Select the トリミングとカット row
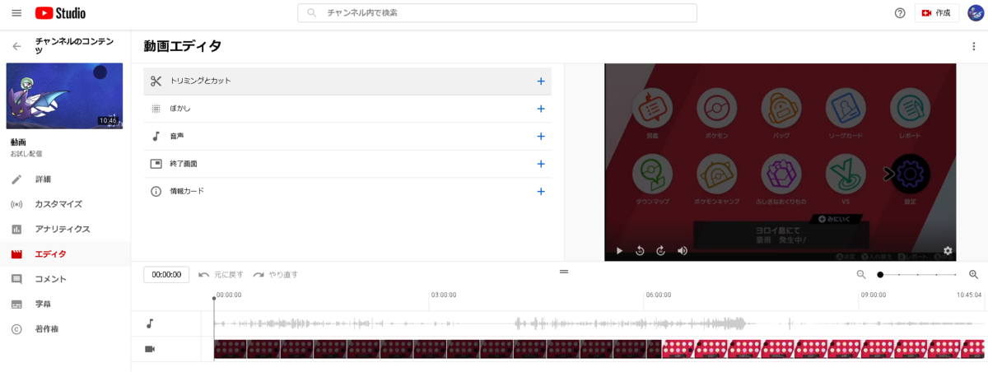Screen dimensions: 988x372 click(x=347, y=81)
